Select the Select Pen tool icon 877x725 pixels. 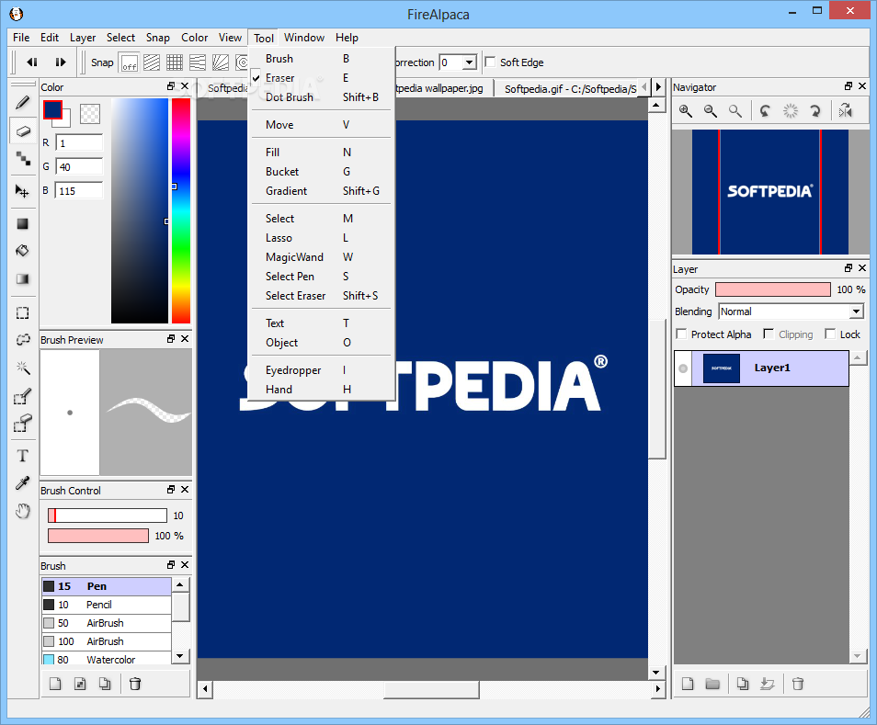(x=22, y=396)
